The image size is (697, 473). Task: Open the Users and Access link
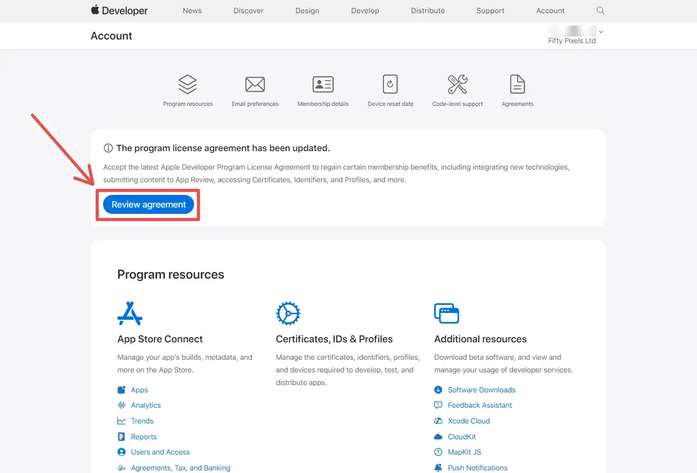(x=160, y=452)
